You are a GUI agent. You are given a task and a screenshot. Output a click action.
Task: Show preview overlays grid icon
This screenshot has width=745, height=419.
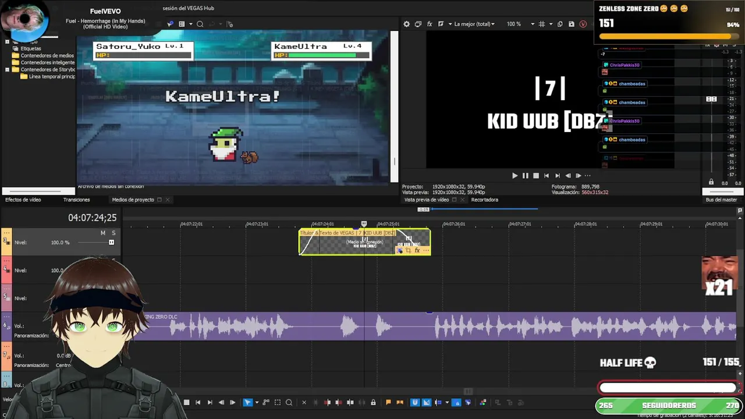coord(542,24)
